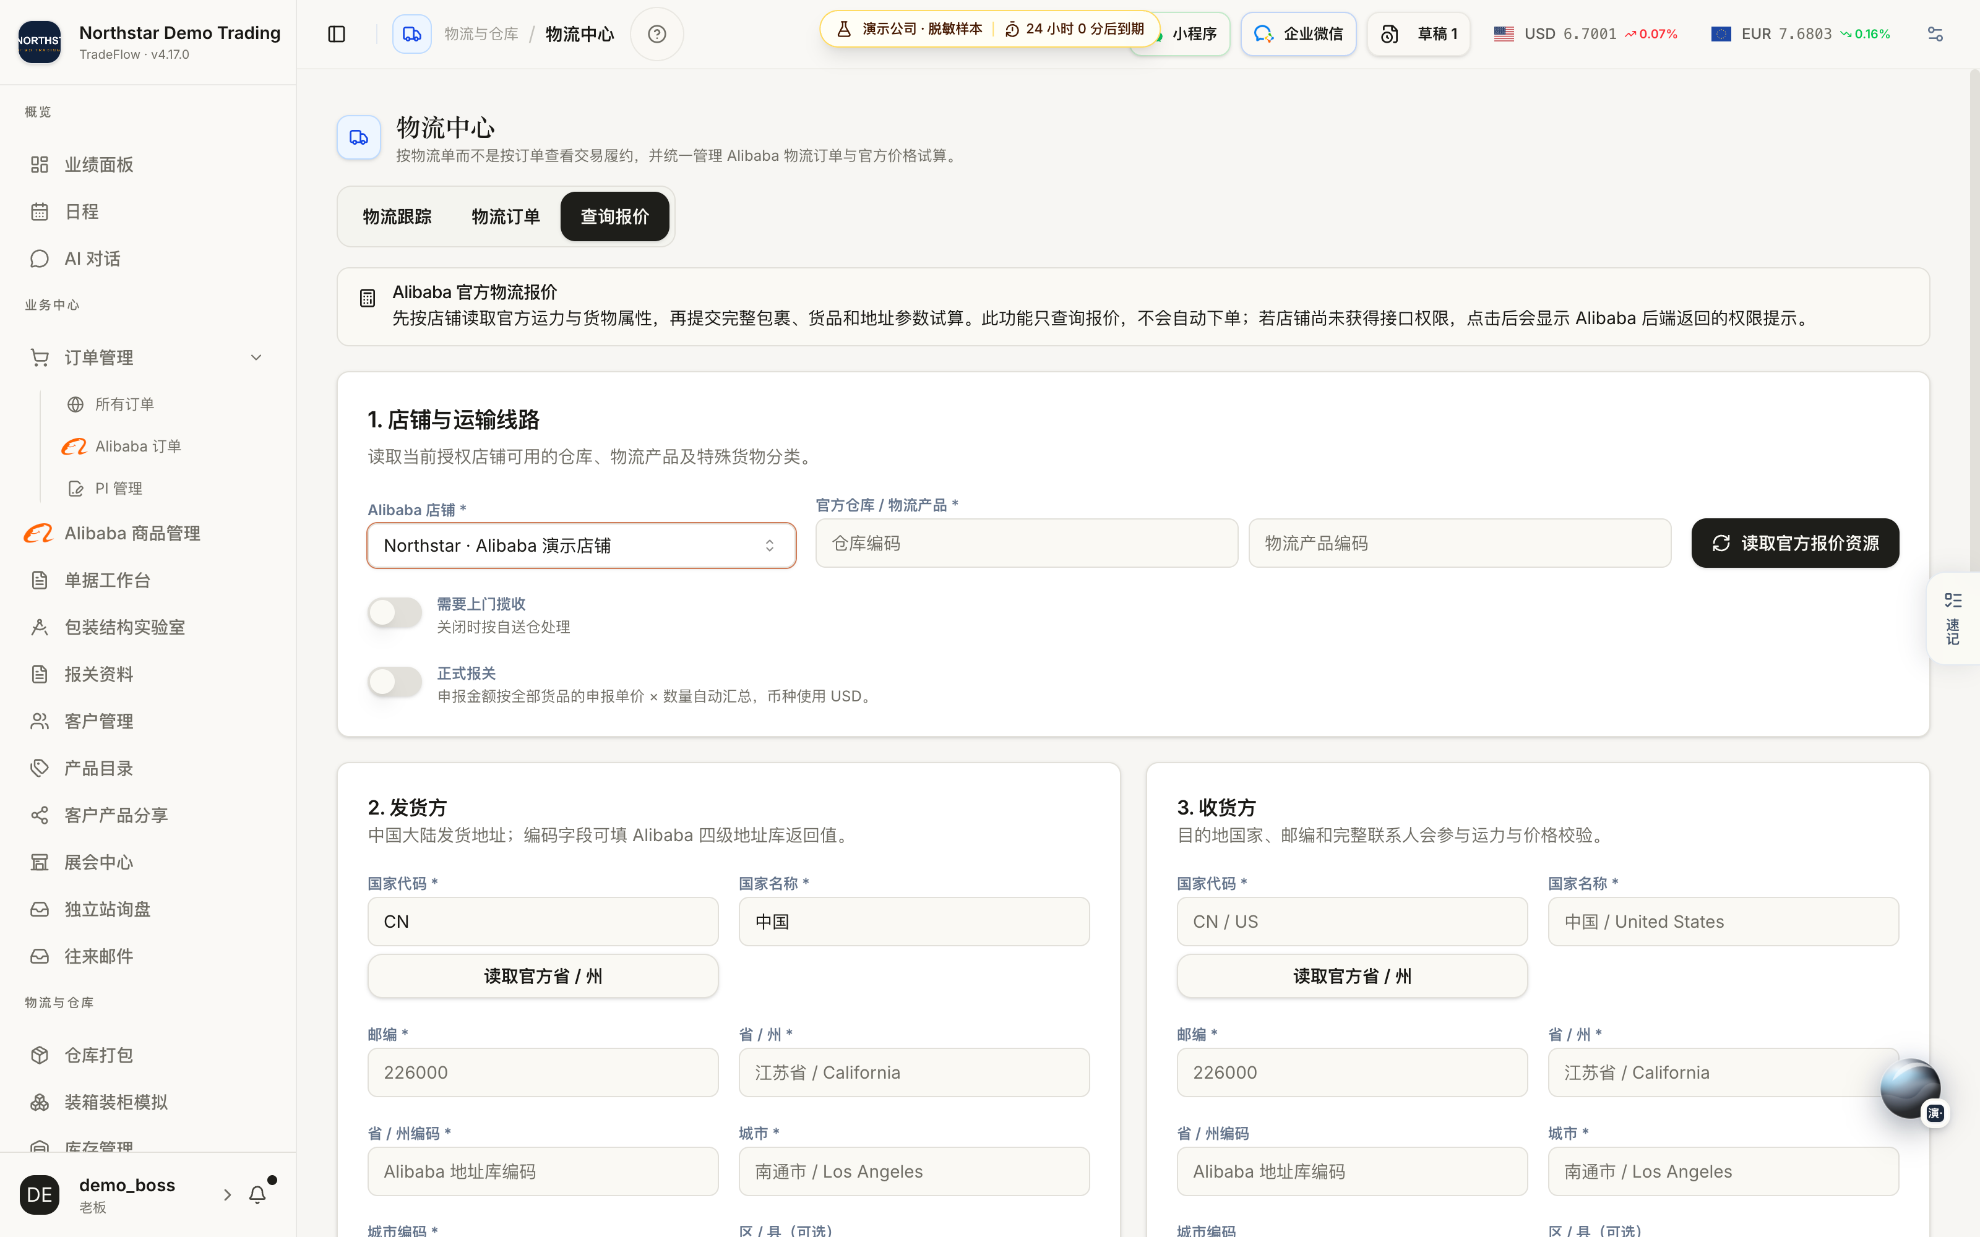Open the help question-mark icon
This screenshot has height=1237, width=1980.
[x=656, y=33]
